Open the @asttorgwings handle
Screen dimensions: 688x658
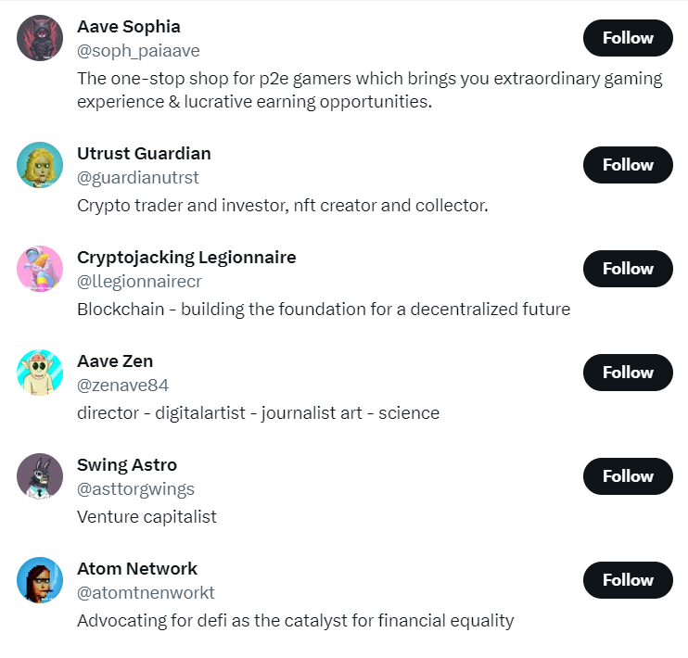(135, 489)
